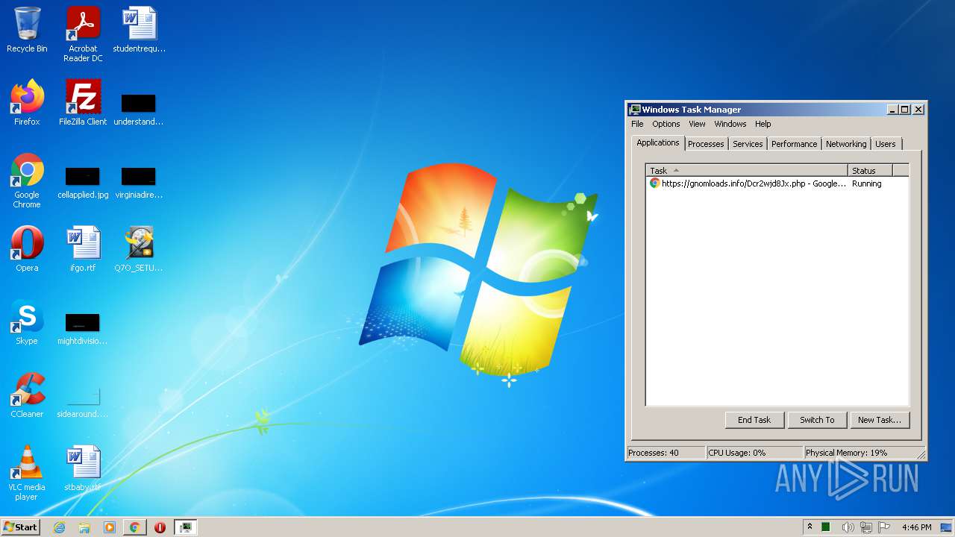Viewport: 955px width, 537px height.
Task: Click the Start button
Action: pos(21,527)
